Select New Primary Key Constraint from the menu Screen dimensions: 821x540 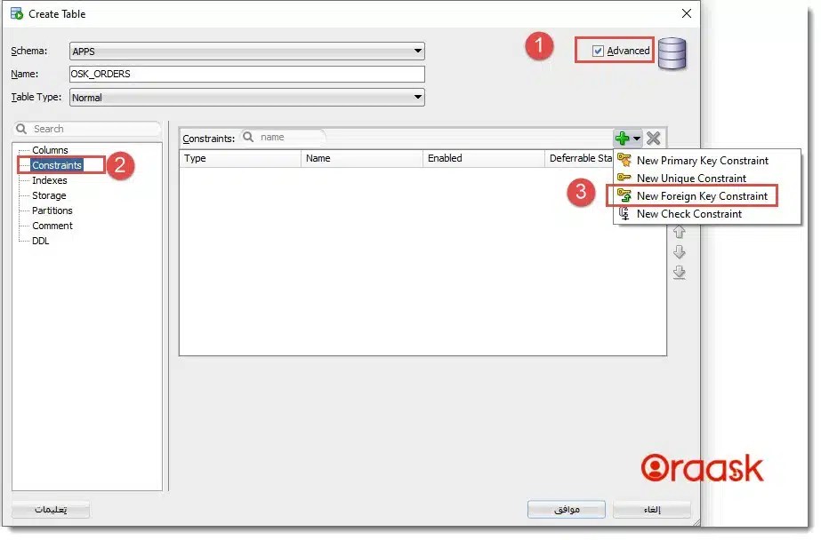704,161
